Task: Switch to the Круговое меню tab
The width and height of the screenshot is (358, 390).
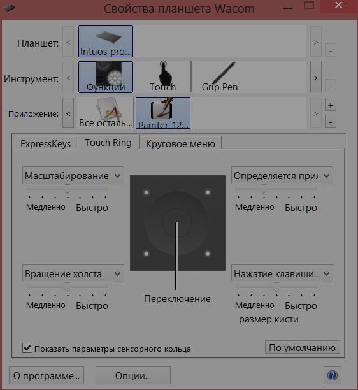Action: pyautogui.click(x=180, y=144)
